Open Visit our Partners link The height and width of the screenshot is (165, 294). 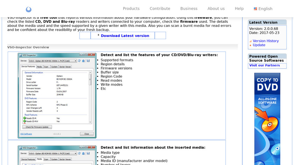pos(264,65)
